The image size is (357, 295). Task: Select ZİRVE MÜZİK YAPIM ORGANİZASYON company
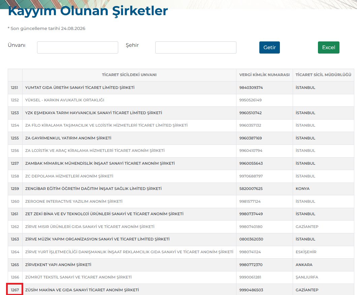pos(97,239)
